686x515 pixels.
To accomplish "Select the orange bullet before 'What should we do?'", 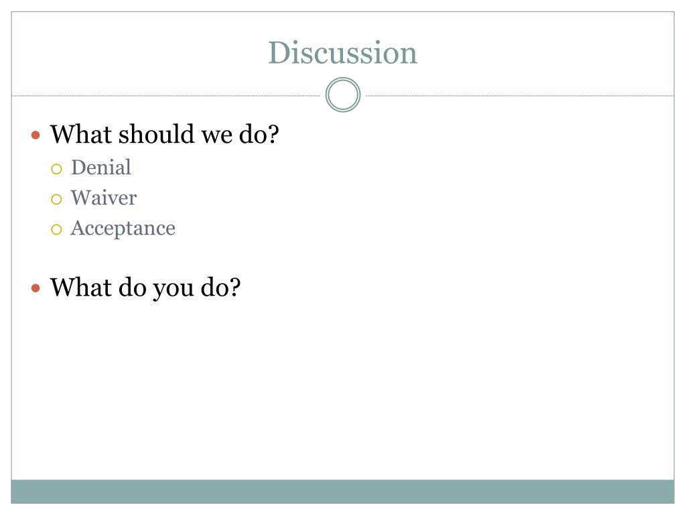I will pos(36,135).
